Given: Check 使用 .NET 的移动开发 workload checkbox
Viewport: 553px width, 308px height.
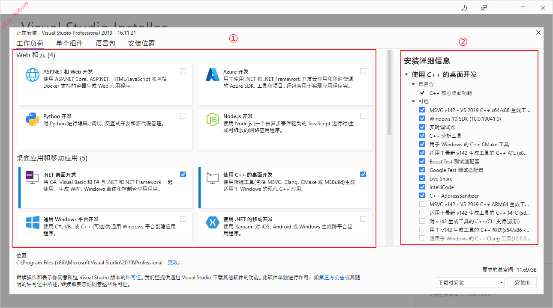Looking at the screenshot, I should [363, 219].
